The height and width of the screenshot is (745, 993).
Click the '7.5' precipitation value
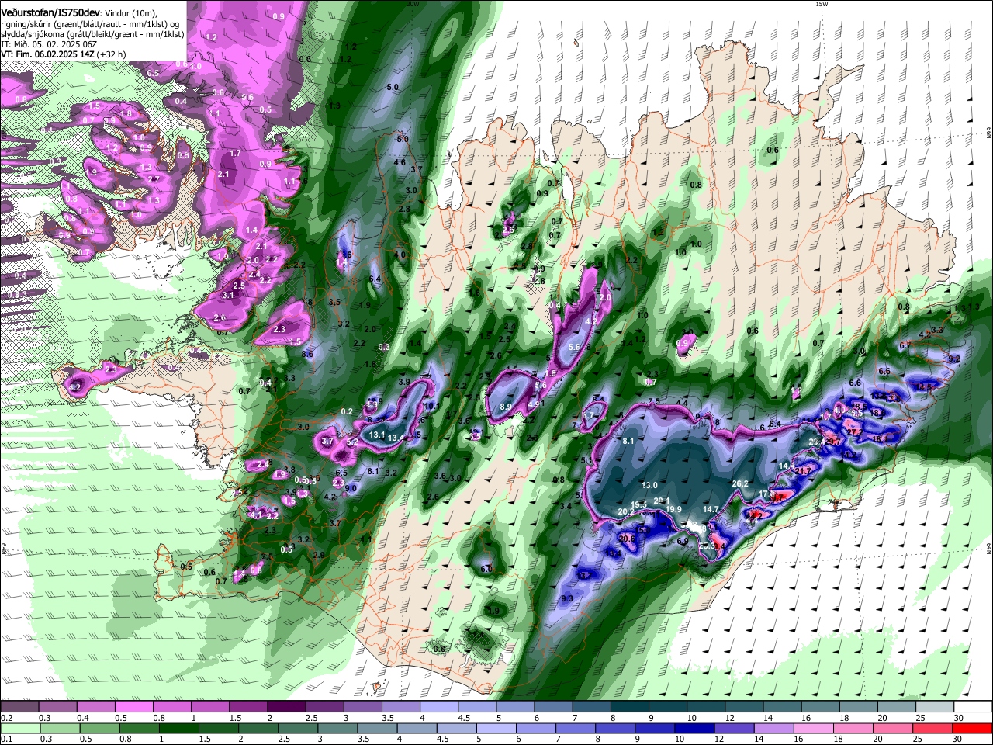[x=654, y=401]
